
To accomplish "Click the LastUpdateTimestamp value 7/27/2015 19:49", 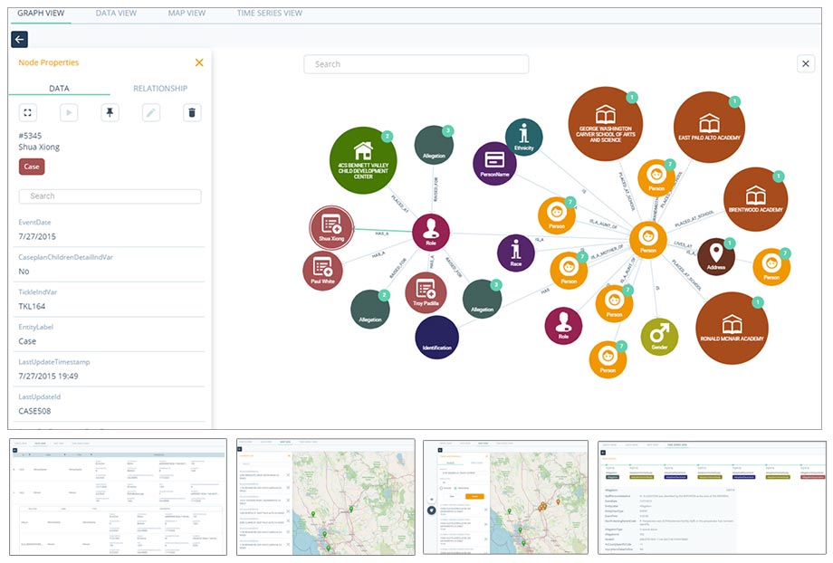I will (48, 376).
